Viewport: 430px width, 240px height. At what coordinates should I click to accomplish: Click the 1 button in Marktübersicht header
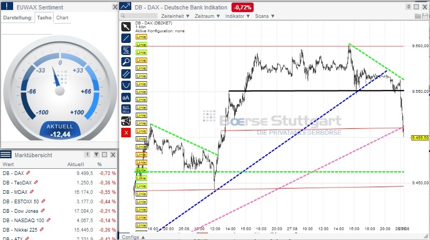tap(87, 155)
